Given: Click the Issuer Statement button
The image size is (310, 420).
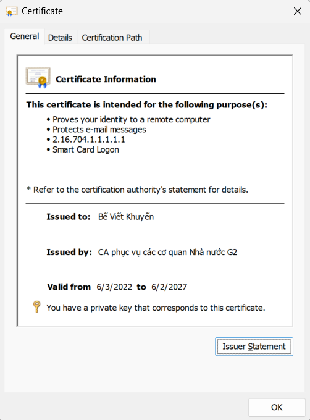Looking at the screenshot, I should pos(254,346).
